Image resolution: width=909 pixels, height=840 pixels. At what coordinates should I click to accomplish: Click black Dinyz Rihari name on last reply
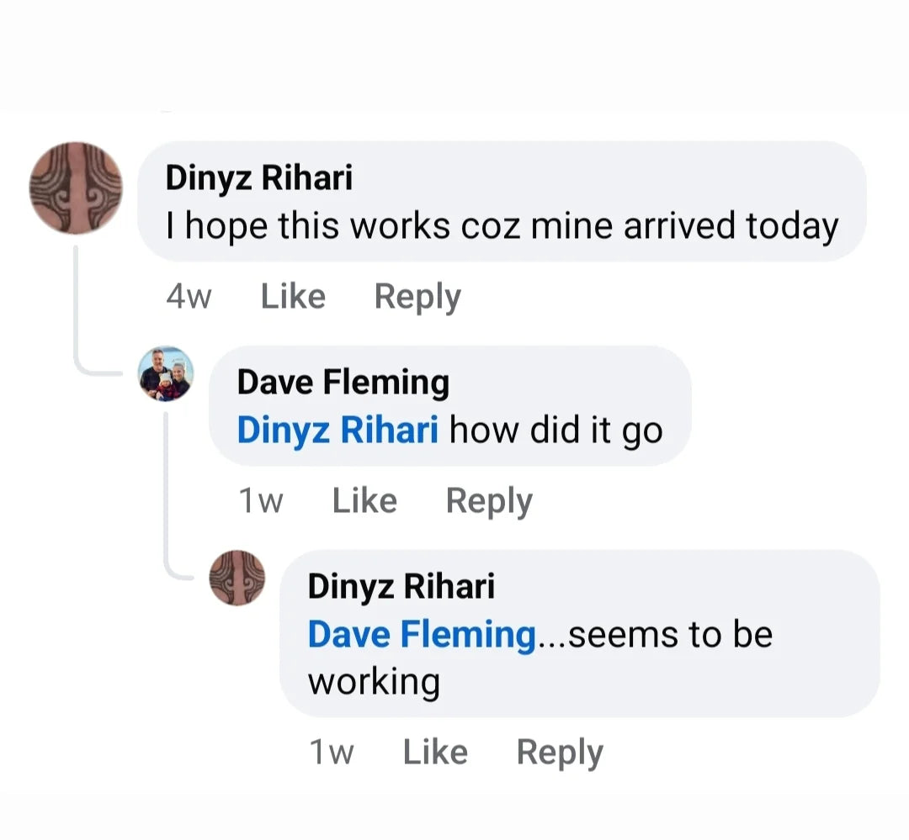click(x=401, y=586)
